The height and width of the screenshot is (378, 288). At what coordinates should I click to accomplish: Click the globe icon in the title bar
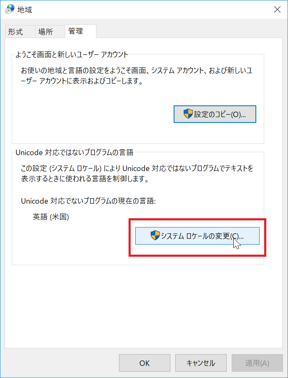click(x=10, y=9)
